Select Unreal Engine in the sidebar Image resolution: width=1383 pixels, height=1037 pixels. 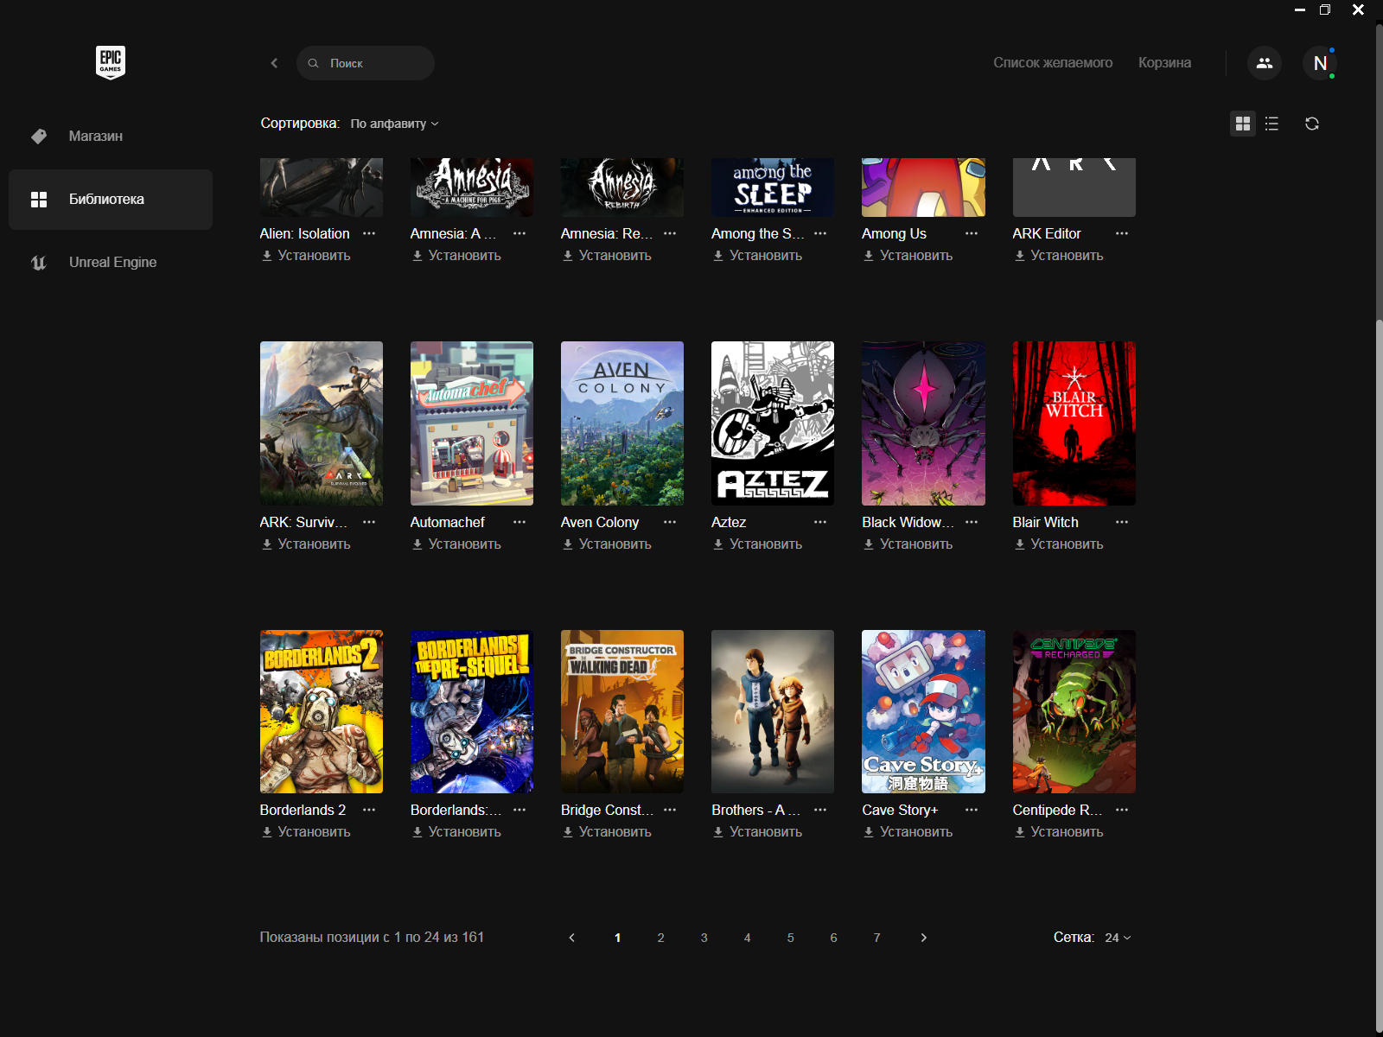[x=112, y=262]
